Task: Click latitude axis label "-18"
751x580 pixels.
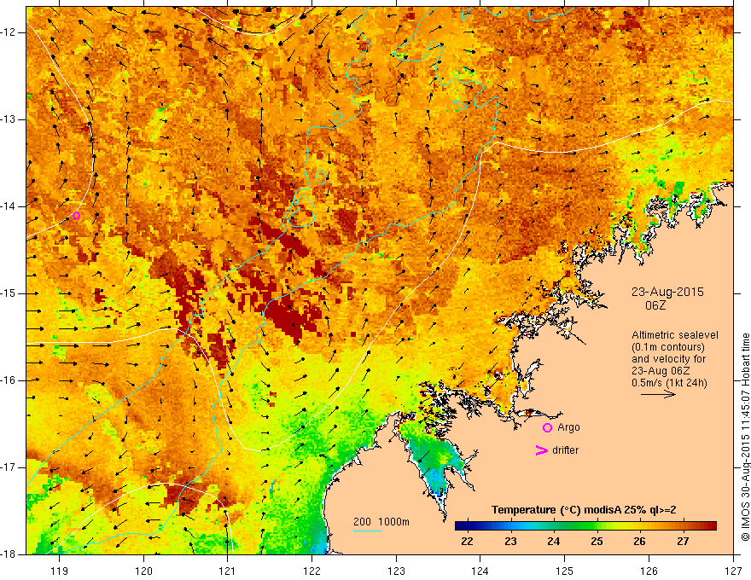Action: coord(9,554)
